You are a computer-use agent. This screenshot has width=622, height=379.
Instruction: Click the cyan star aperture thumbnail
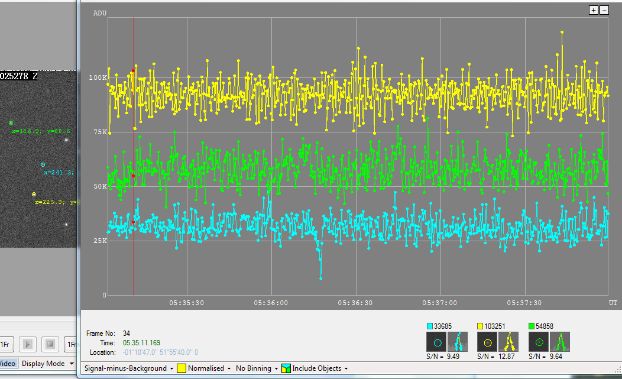click(x=436, y=341)
